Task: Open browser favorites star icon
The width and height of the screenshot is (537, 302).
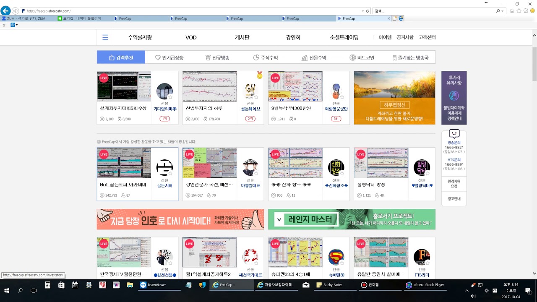Action: pos(519,11)
